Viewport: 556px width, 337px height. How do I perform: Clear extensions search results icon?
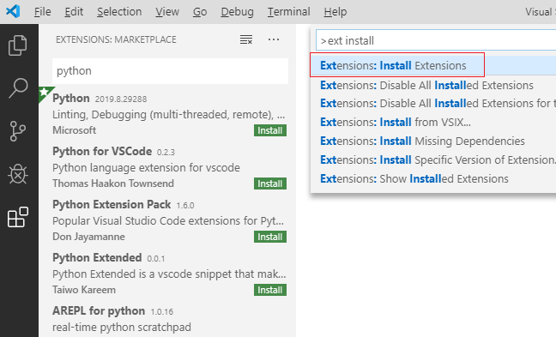tap(246, 39)
